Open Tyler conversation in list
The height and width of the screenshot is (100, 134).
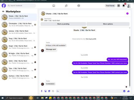[x=19, y=69]
